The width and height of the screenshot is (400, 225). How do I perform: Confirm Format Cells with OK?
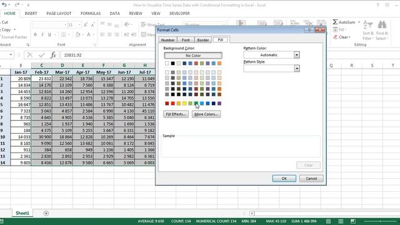pos(284,179)
